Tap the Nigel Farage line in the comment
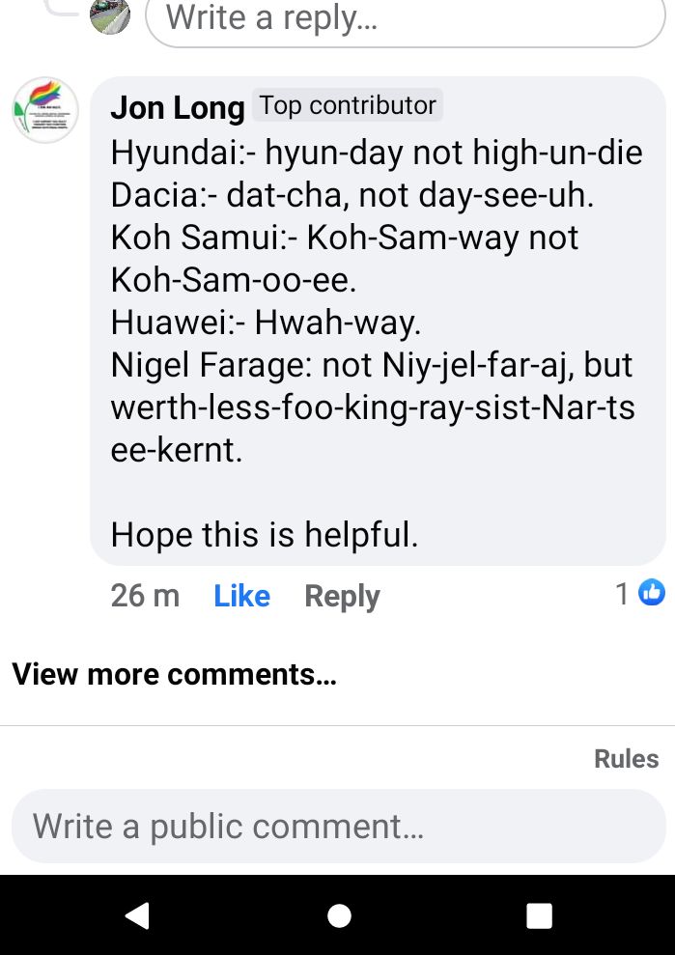The image size is (675, 955). coord(372,365)
